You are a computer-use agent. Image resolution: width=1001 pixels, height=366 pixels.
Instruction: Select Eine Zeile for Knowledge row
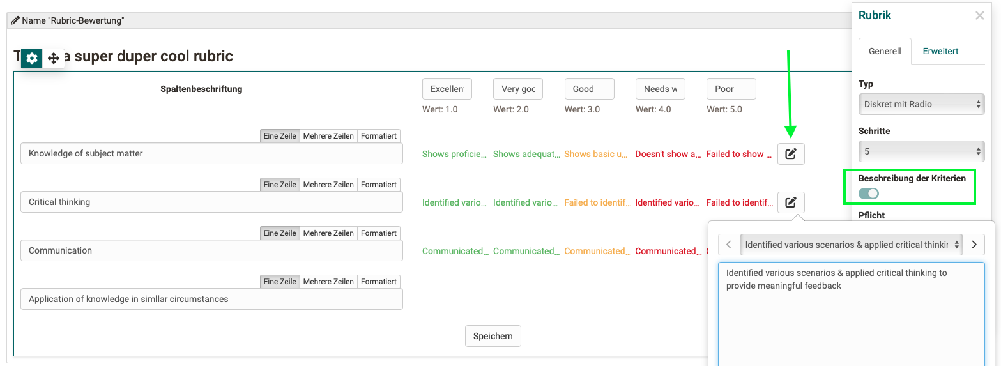coord(280,136)
